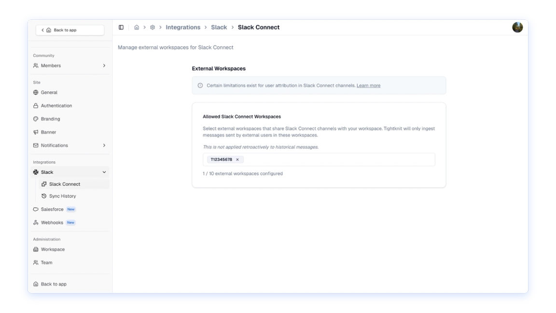Screen dimensions: 556x313
Task: Click the Slack label in sidebar
Action: point(47,172)
